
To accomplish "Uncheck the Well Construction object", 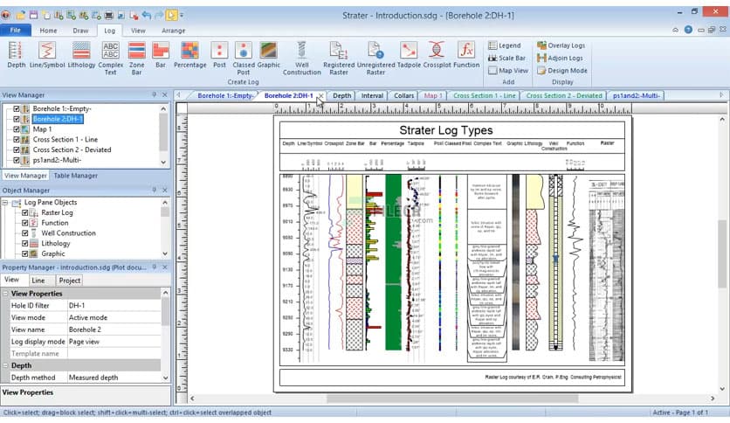I will [25, 233].
